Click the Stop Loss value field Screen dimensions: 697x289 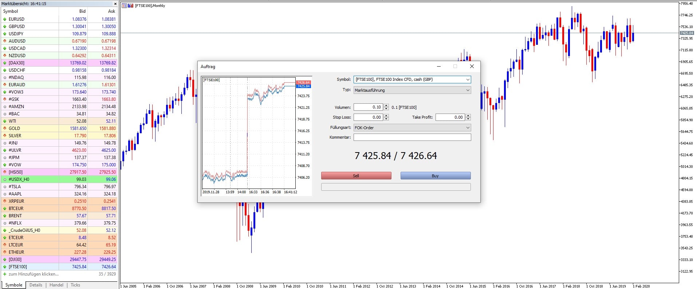(368, 117)
